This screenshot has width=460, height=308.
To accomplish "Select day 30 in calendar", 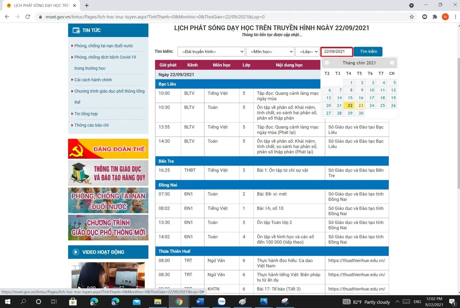I will pyautogui.click(x=360, y=113).
